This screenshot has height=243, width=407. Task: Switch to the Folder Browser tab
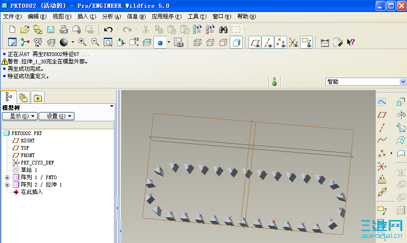[23, 98]
